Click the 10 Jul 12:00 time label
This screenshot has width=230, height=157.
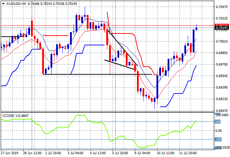(166, 153)
